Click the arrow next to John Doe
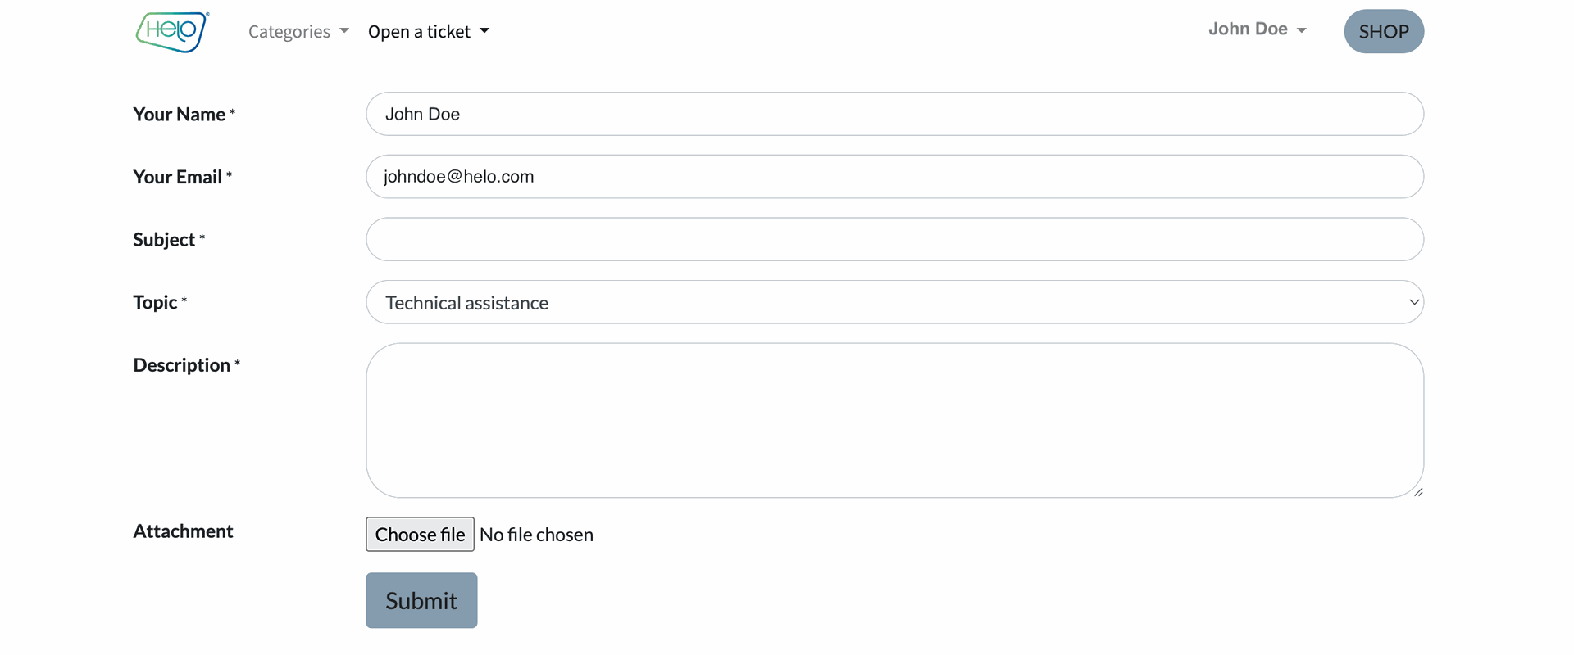The height and width of the screenshot is (655, 1574). [1302, 30]
